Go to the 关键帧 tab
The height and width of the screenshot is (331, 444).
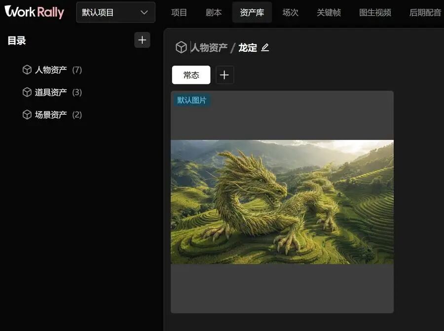click(x=329, y=12)
